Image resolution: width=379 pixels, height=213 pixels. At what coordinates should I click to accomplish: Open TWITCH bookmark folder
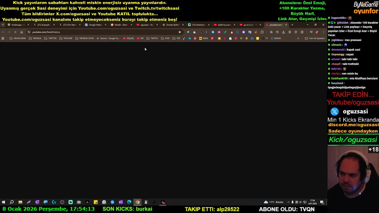coord(152,38)
